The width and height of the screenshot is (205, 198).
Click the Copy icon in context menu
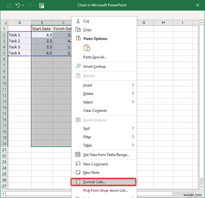coord(78,29)
